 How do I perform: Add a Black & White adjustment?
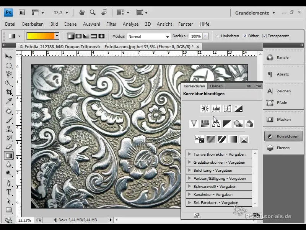tap(227, 124)
